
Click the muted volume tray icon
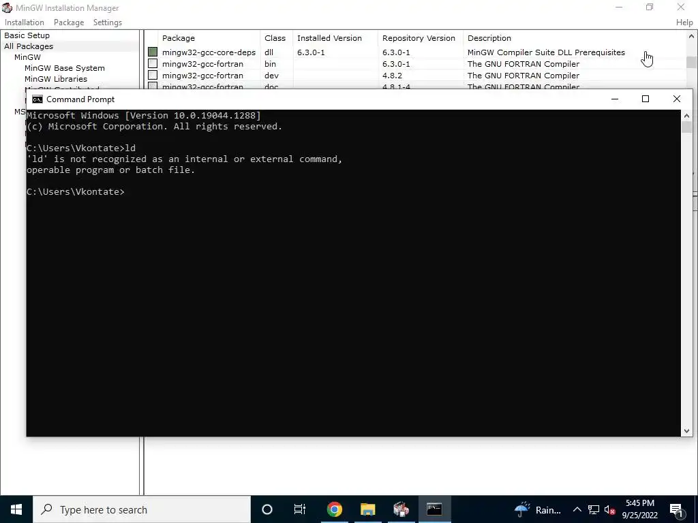coord(610,509)
